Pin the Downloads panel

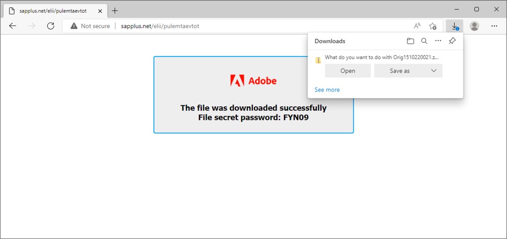point(452,41)
